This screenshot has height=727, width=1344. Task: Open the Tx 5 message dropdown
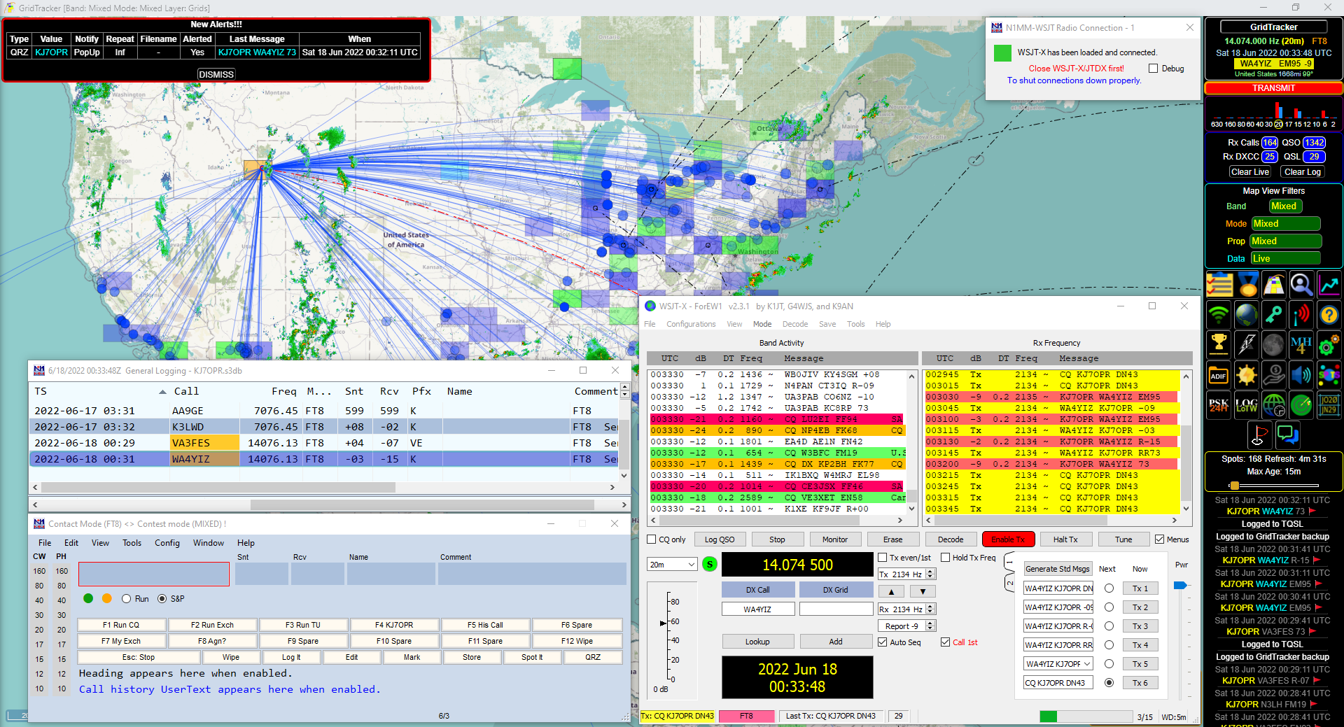point(1088,663)
